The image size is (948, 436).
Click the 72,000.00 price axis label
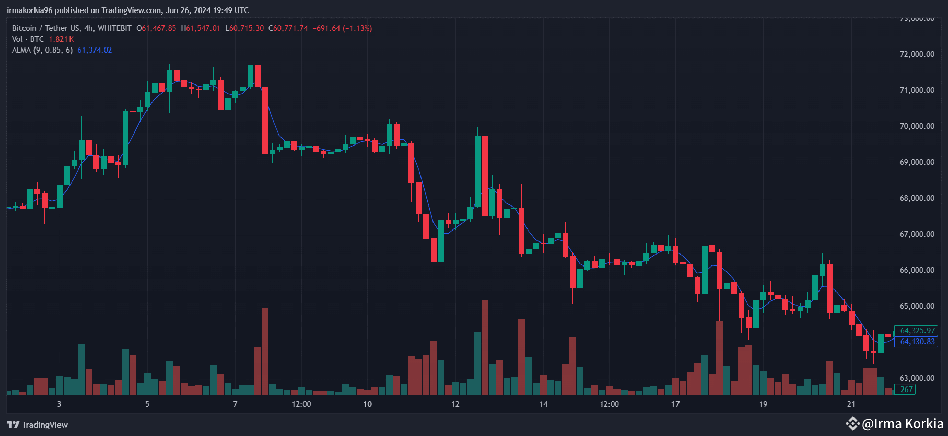(917, 54)
